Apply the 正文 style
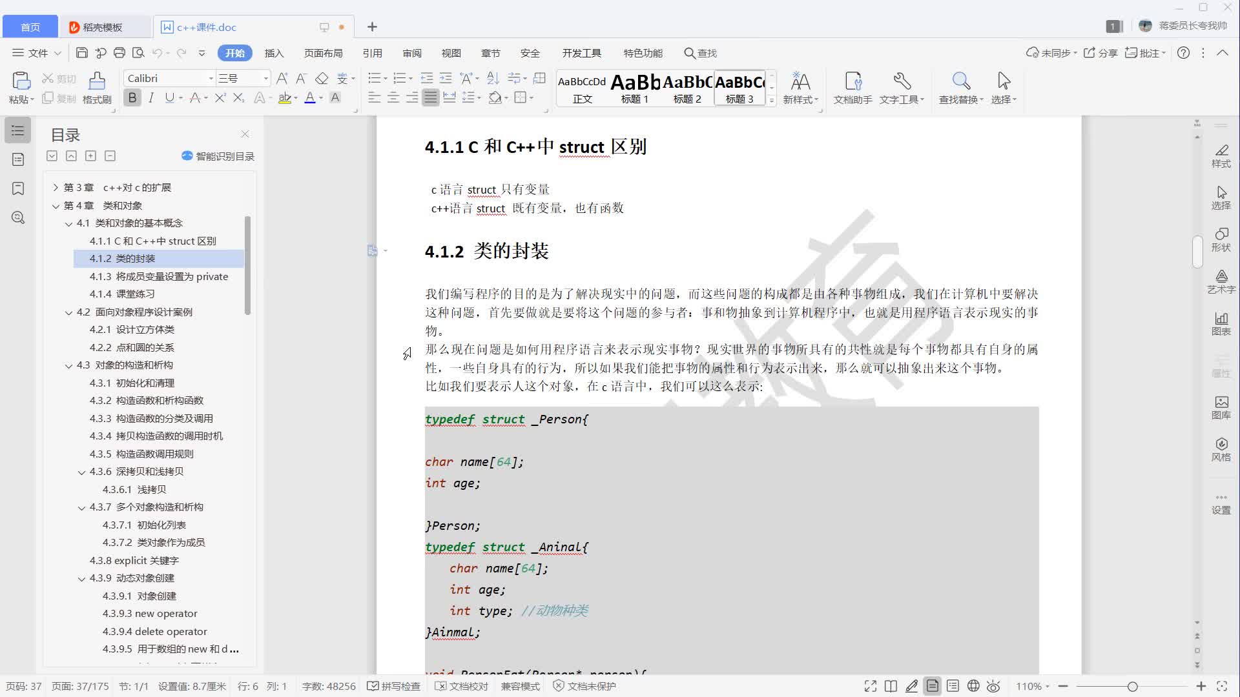Image resolution: width=1240 pixels, height=697 pixels. tap(582, 88)
